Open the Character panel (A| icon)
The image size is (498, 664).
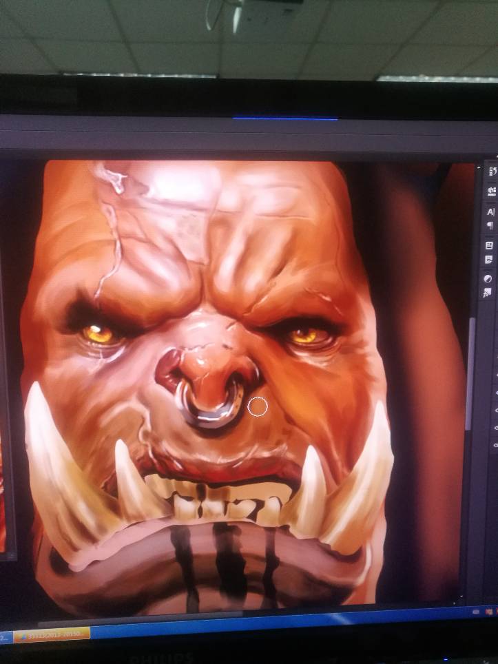click(x=490, y=211)
